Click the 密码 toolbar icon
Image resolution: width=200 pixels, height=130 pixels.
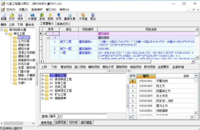(50, 17)
